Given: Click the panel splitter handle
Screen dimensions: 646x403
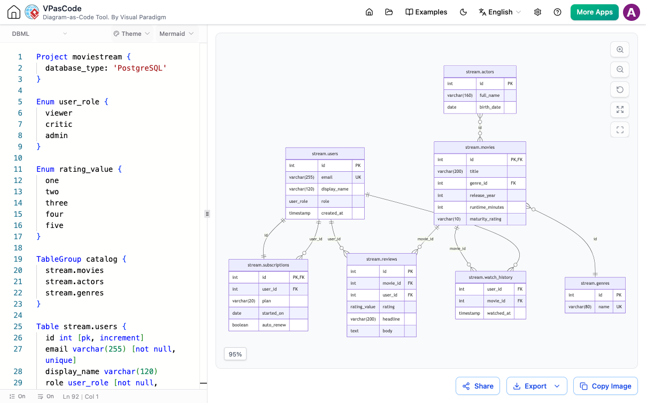Looking at the screenshot, I should tap(207, 214).
